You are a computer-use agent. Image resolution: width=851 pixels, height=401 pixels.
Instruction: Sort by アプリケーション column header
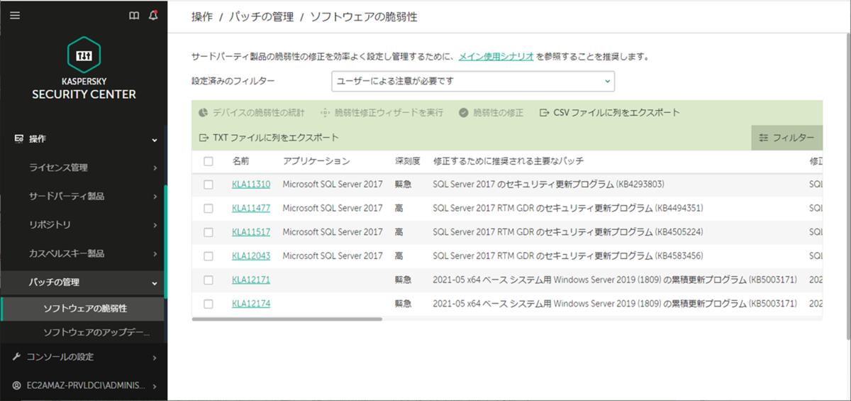[316, 161]
